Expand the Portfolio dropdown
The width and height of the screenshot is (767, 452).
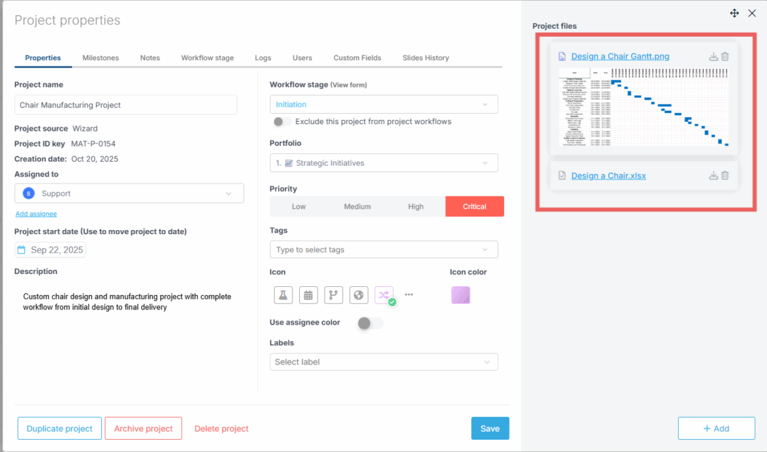(x=383, y=163)
